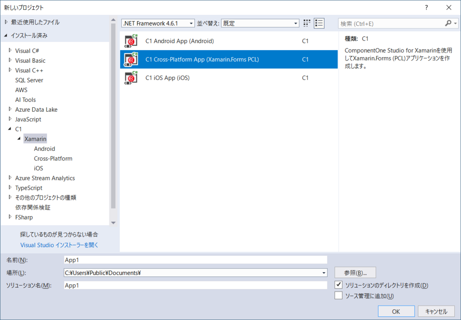The height and width of the screenshot is (320, 461).
Task: Enable the add to source control checkbox
Action: pos(339,295)
